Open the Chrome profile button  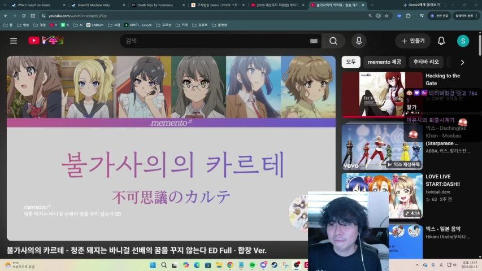439,16
